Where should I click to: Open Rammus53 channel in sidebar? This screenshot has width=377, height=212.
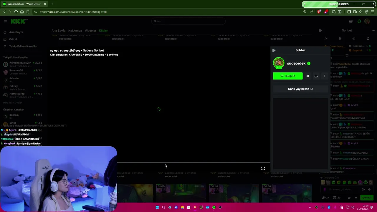coord(23,72)
